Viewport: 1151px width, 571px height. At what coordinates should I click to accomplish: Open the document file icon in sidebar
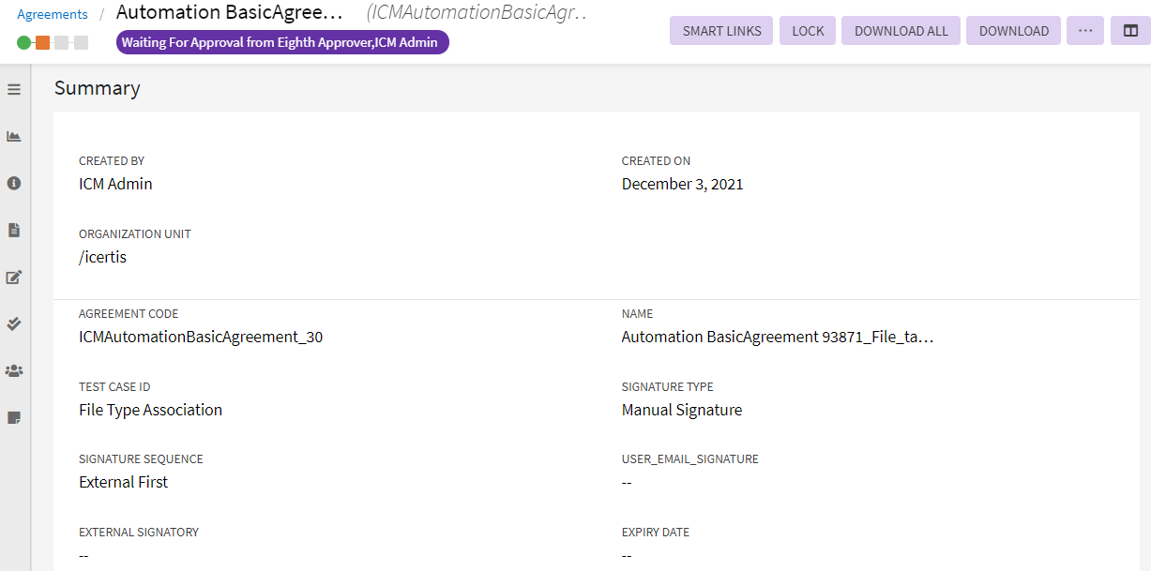pos(14,231)
